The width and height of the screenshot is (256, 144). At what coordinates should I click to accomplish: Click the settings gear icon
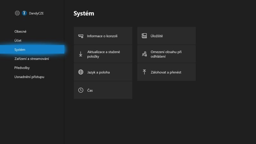[17, 13]
